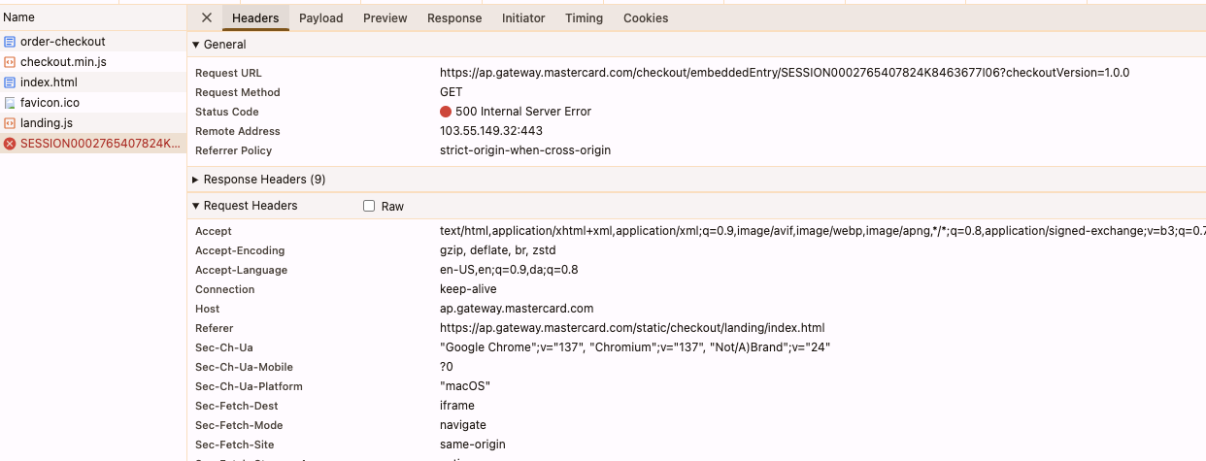Click the favicon.ico image file icon
Screen dimensions: 1206x461
coord(10,103)
